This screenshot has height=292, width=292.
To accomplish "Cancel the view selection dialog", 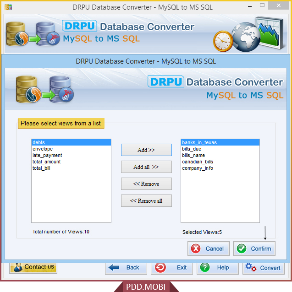I will coord(209,249).
